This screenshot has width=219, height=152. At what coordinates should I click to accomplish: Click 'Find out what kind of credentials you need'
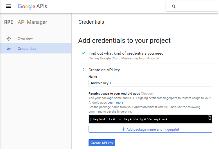pyautogui.click(x=126, y=53)
